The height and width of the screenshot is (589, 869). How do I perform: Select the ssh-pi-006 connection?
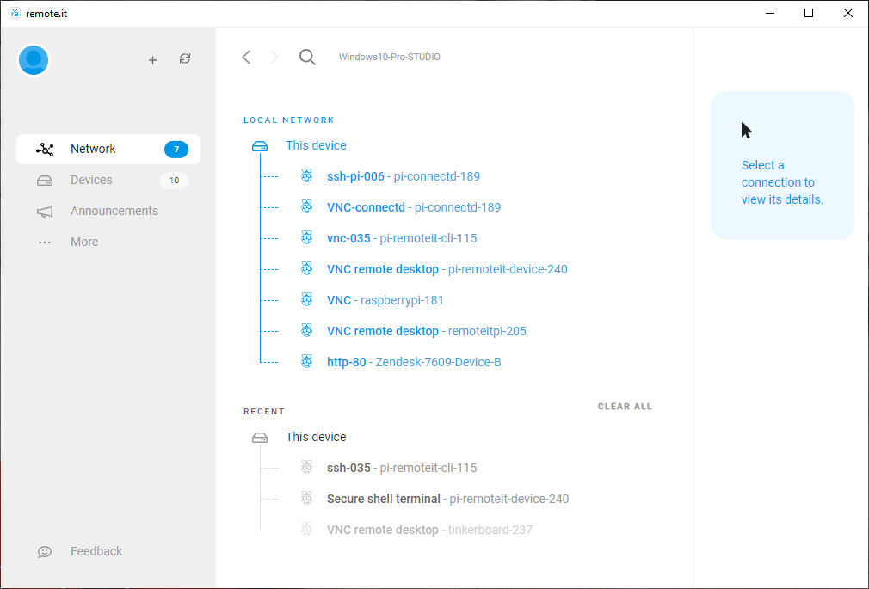[404, 176]
